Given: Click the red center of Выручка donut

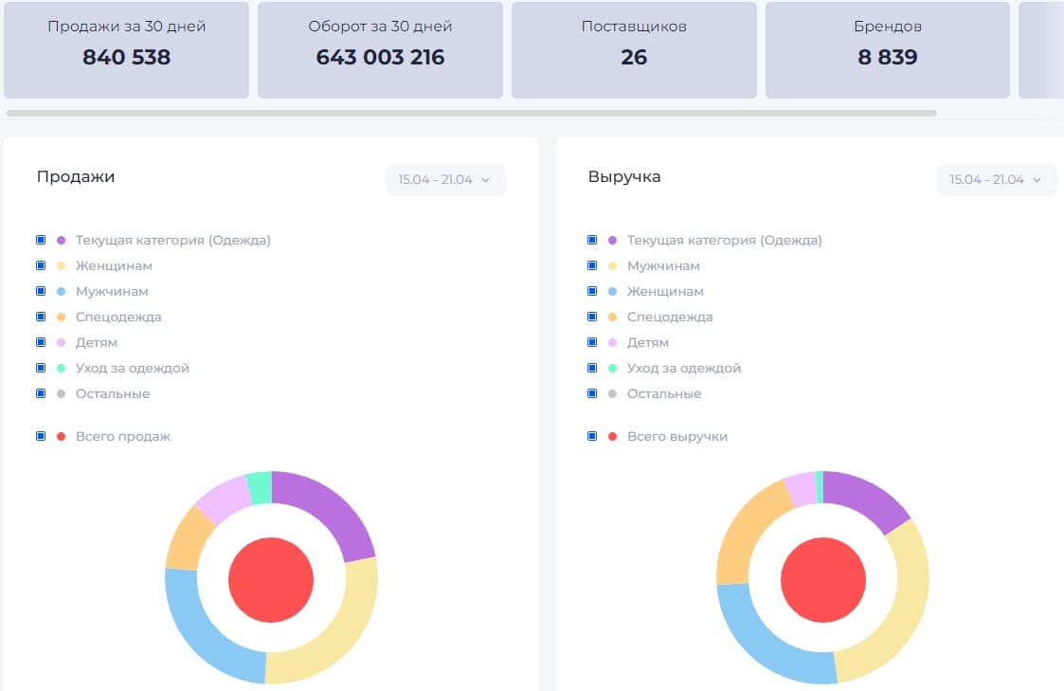Looking at the screenshot, I should coord(823,580).
